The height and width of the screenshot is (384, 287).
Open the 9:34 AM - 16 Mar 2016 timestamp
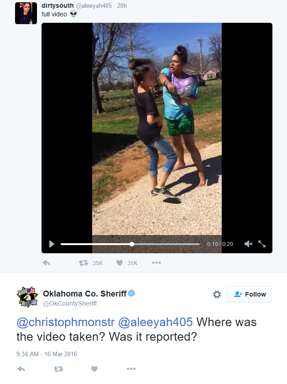[47, 354]
